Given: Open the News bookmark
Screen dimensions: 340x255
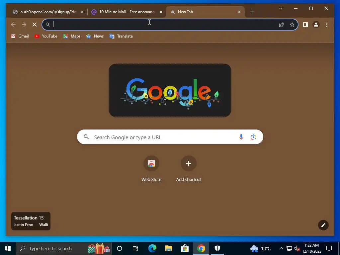Looking at the screenshot, I should pos(95,36).
